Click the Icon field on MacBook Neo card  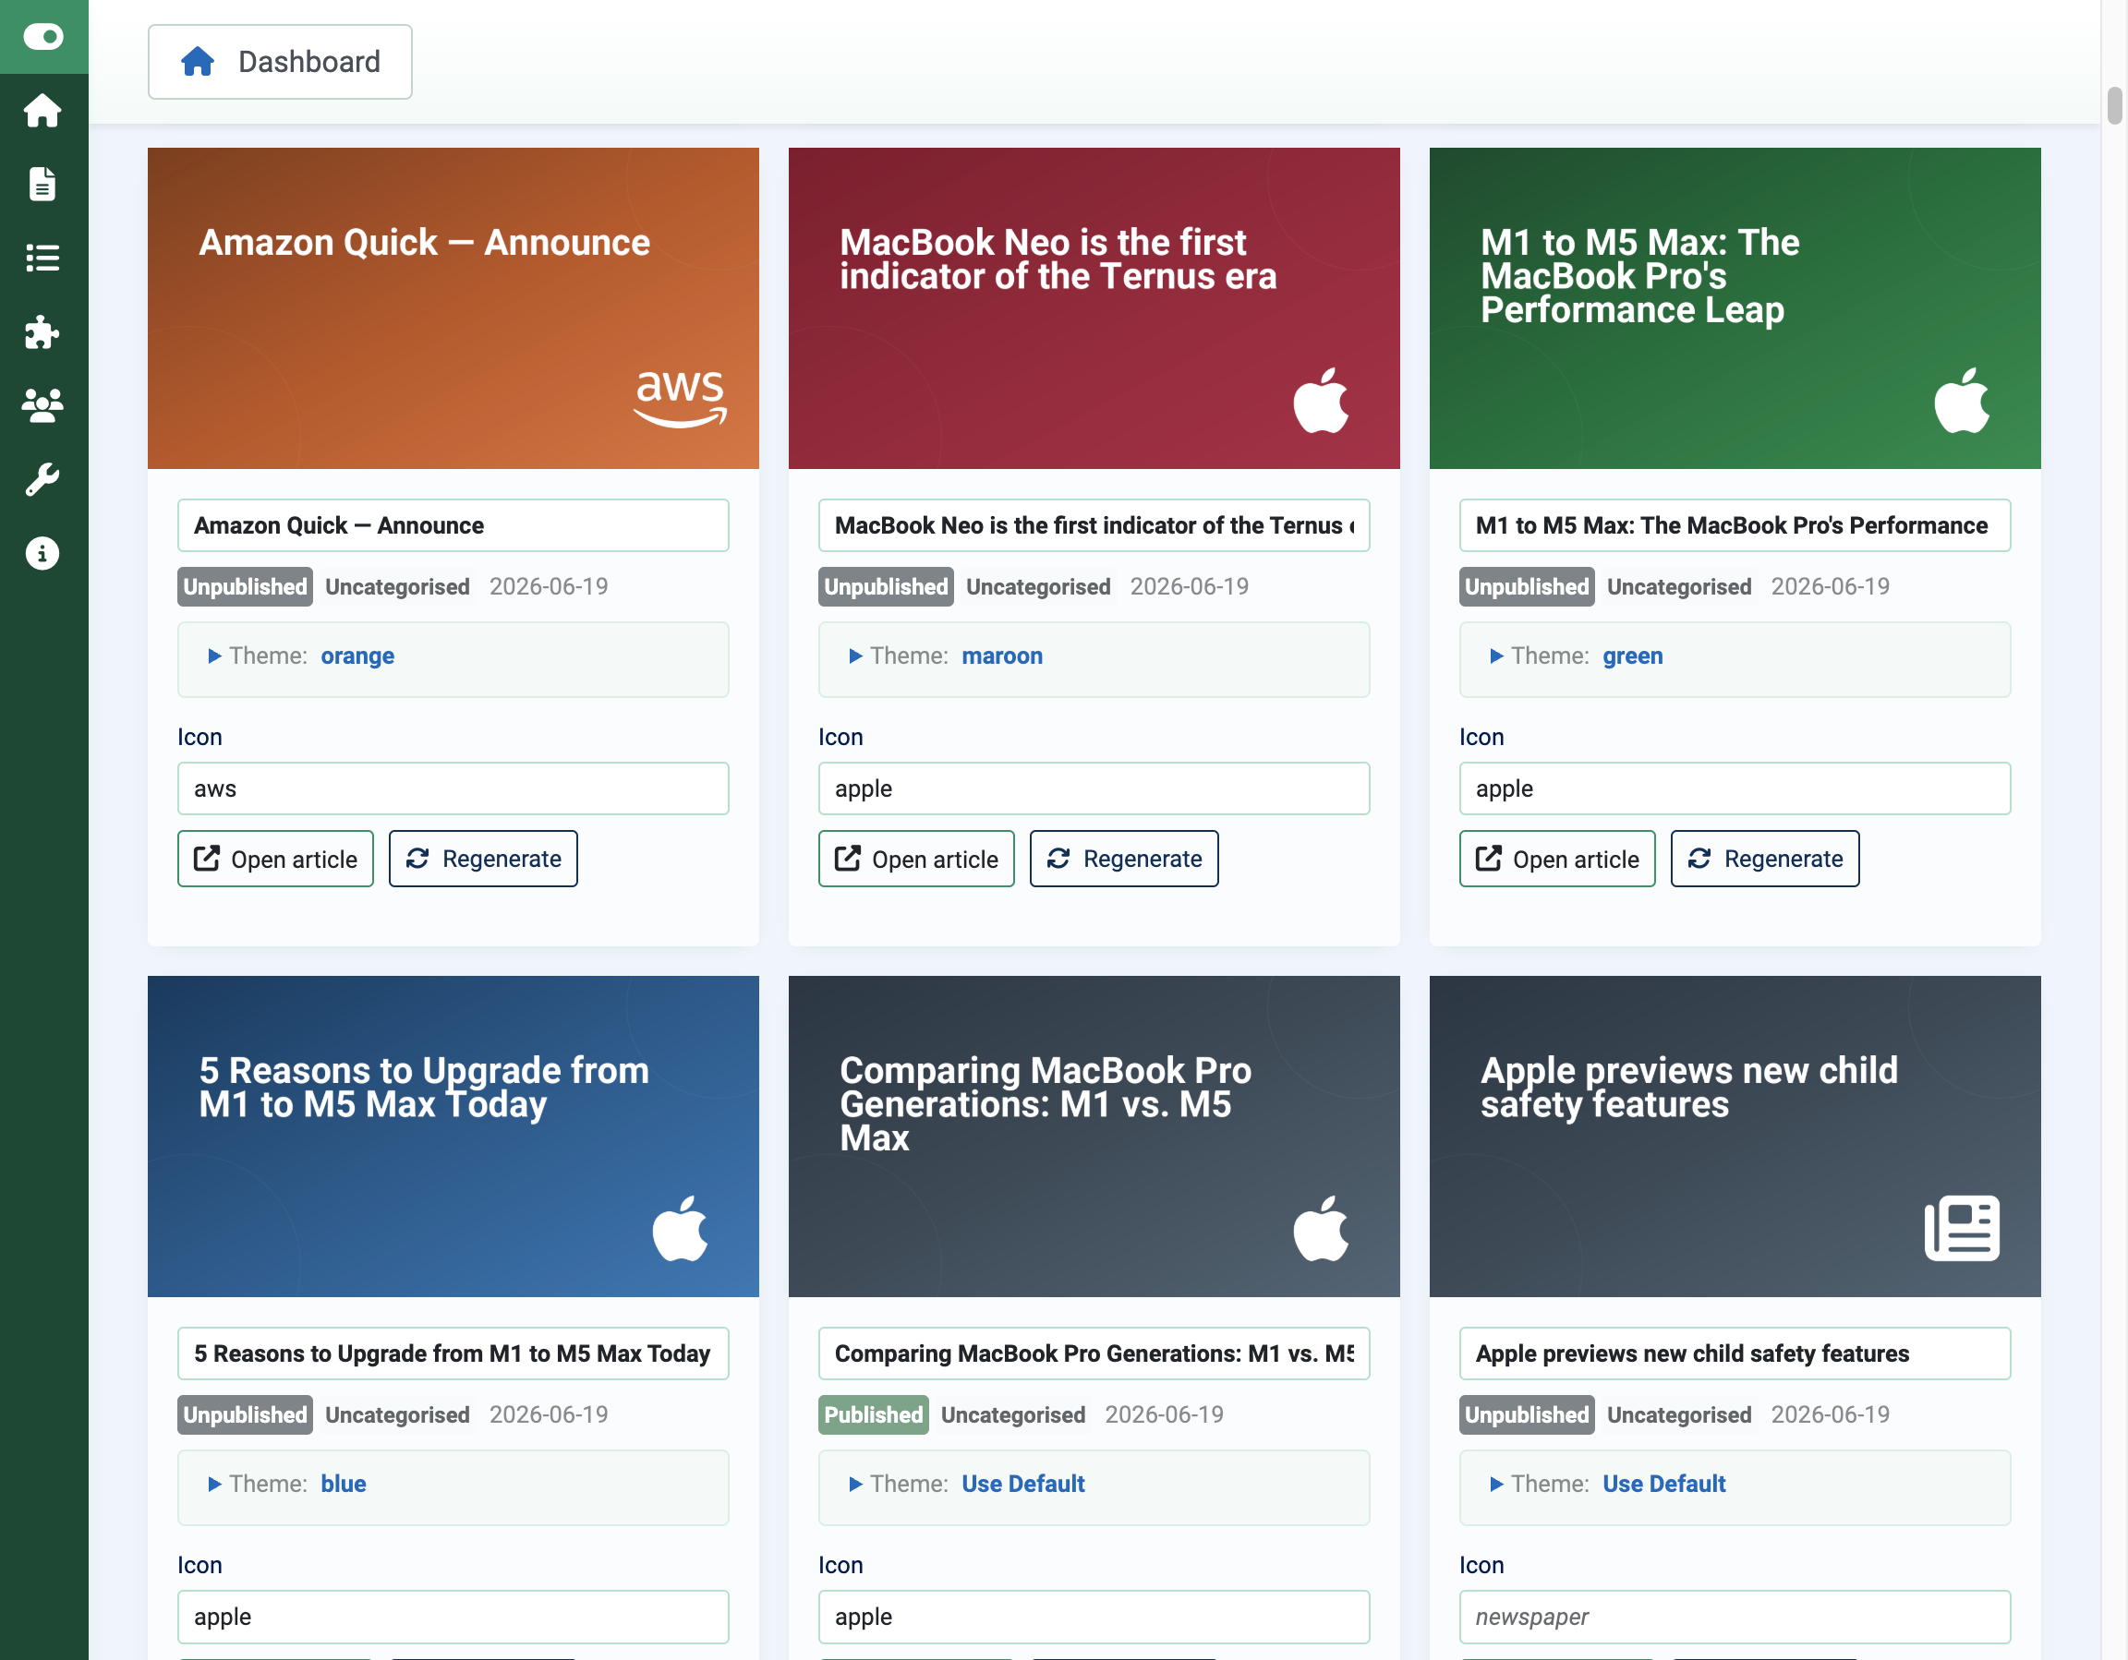tap(1094, 788)
